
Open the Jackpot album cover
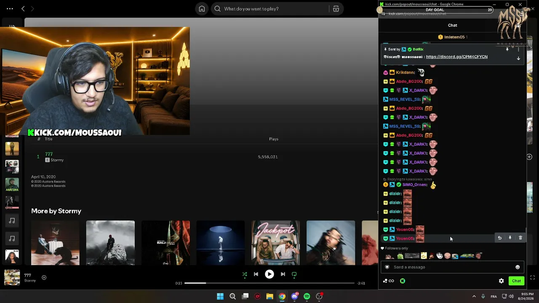276,243
